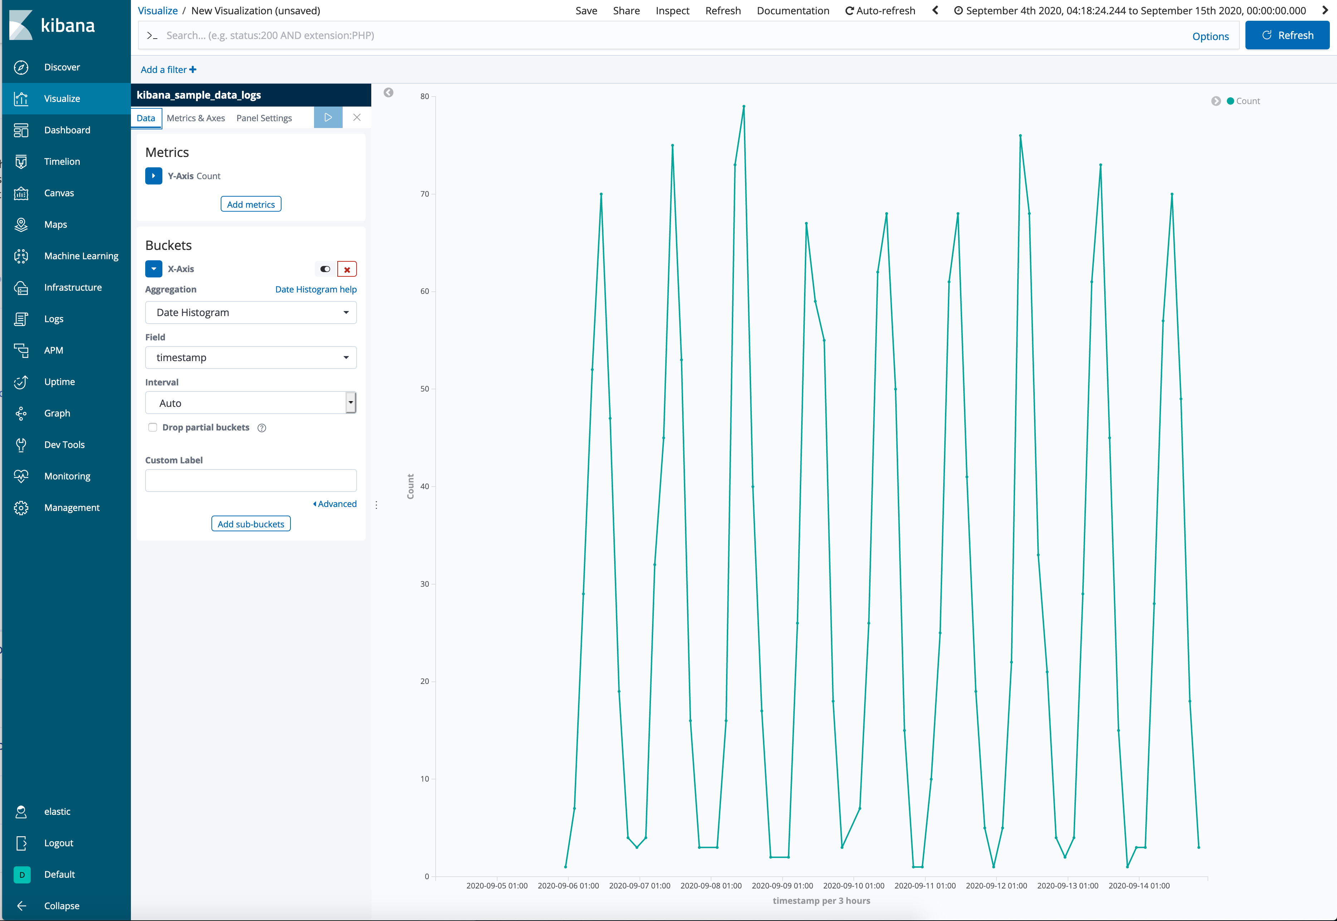1337x921 pixels.
Task: Switch to the Metrics & Axes tab
Action: click(x=196, y=118)
